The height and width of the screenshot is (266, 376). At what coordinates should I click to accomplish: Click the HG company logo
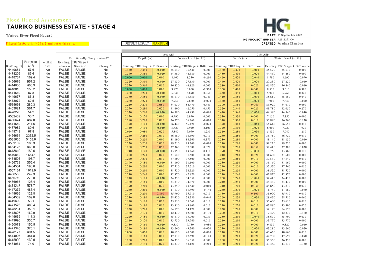click(x=277, y=25)
